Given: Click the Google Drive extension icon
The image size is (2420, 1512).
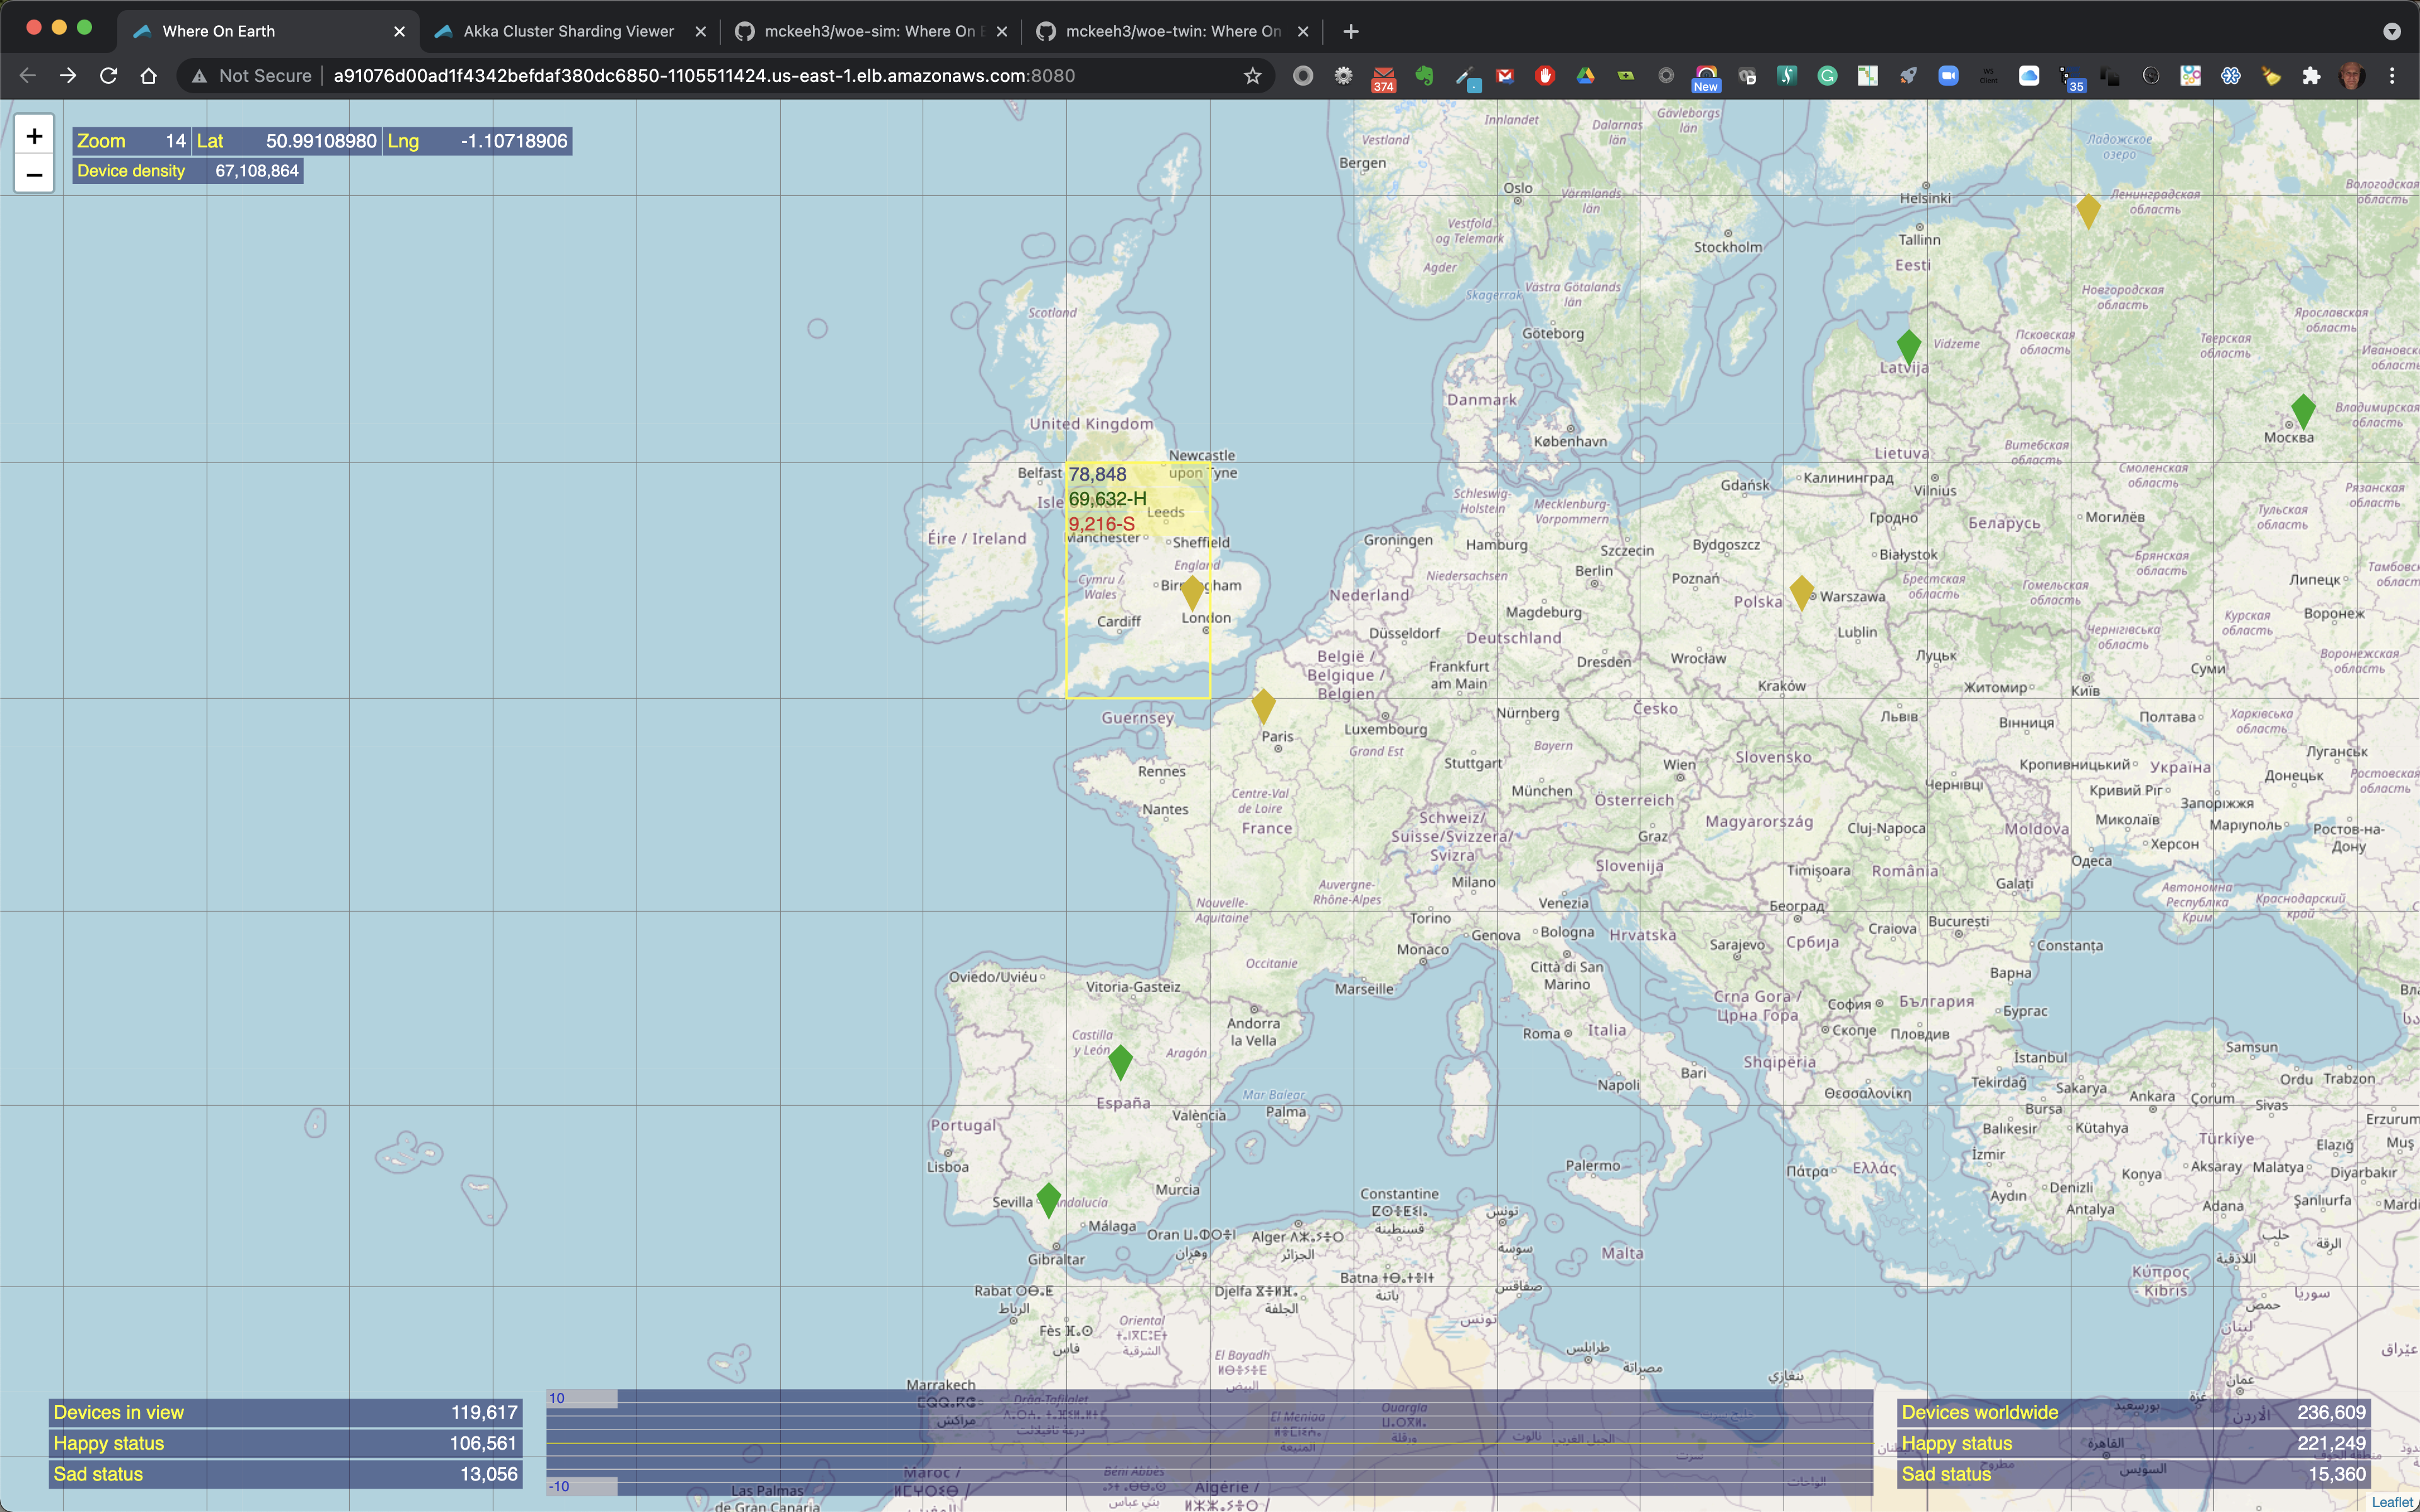Looking at the screenshot, I should click(x=1585, y=76).
